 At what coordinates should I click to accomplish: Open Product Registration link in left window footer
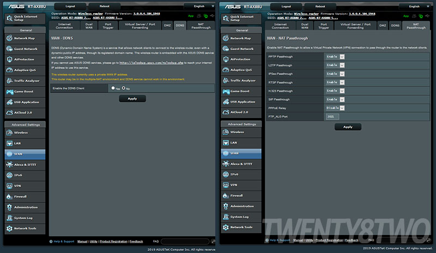(x=113, y=242)
